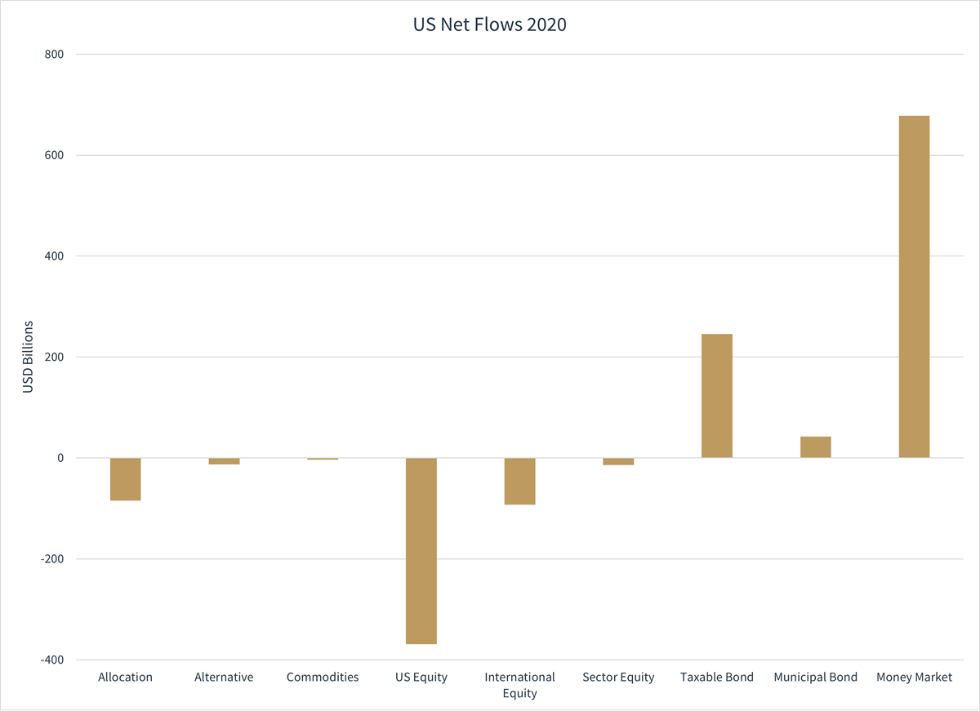Click the US Equity negative bar
The width and height of the screenshot is (980, 711).
[421, 551]
